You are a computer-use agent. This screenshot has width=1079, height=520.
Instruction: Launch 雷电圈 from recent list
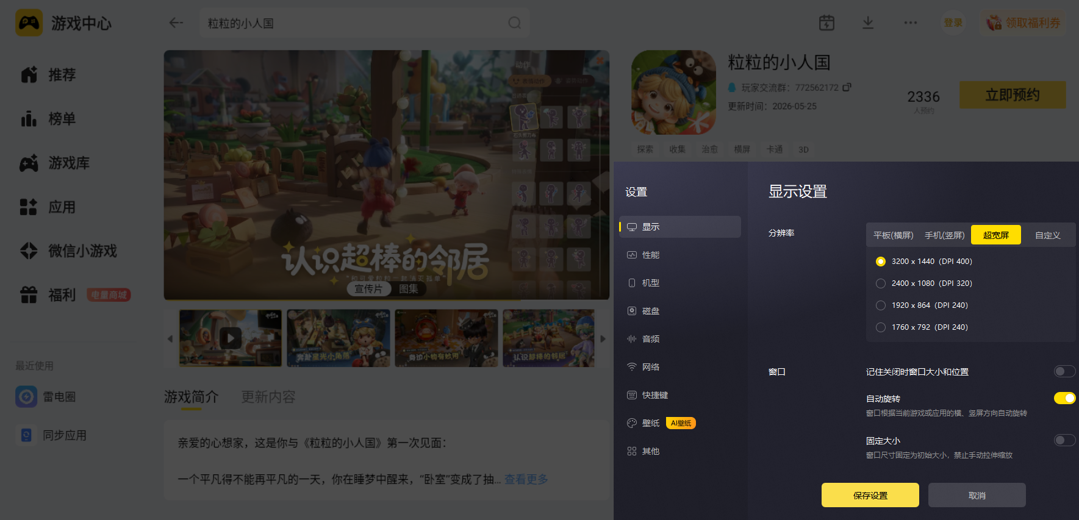[46, 397]
